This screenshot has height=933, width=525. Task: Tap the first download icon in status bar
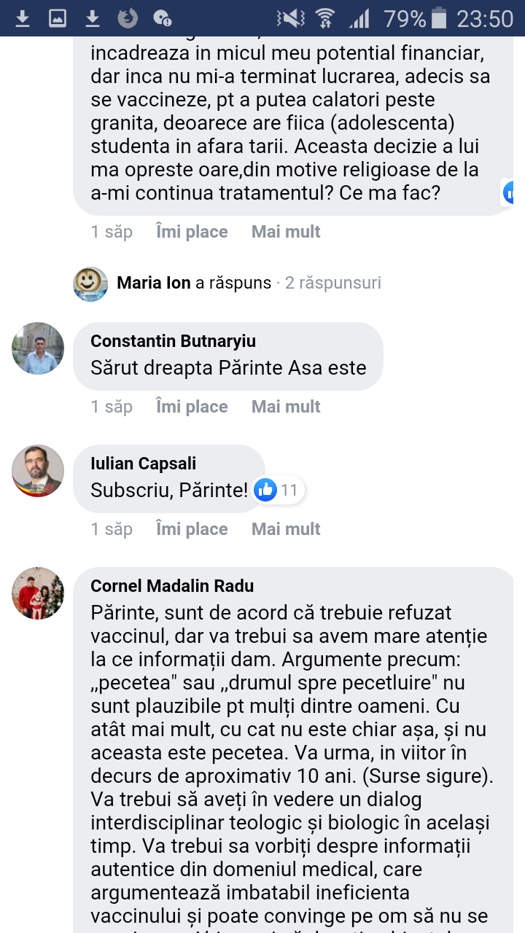coord(23,18)
